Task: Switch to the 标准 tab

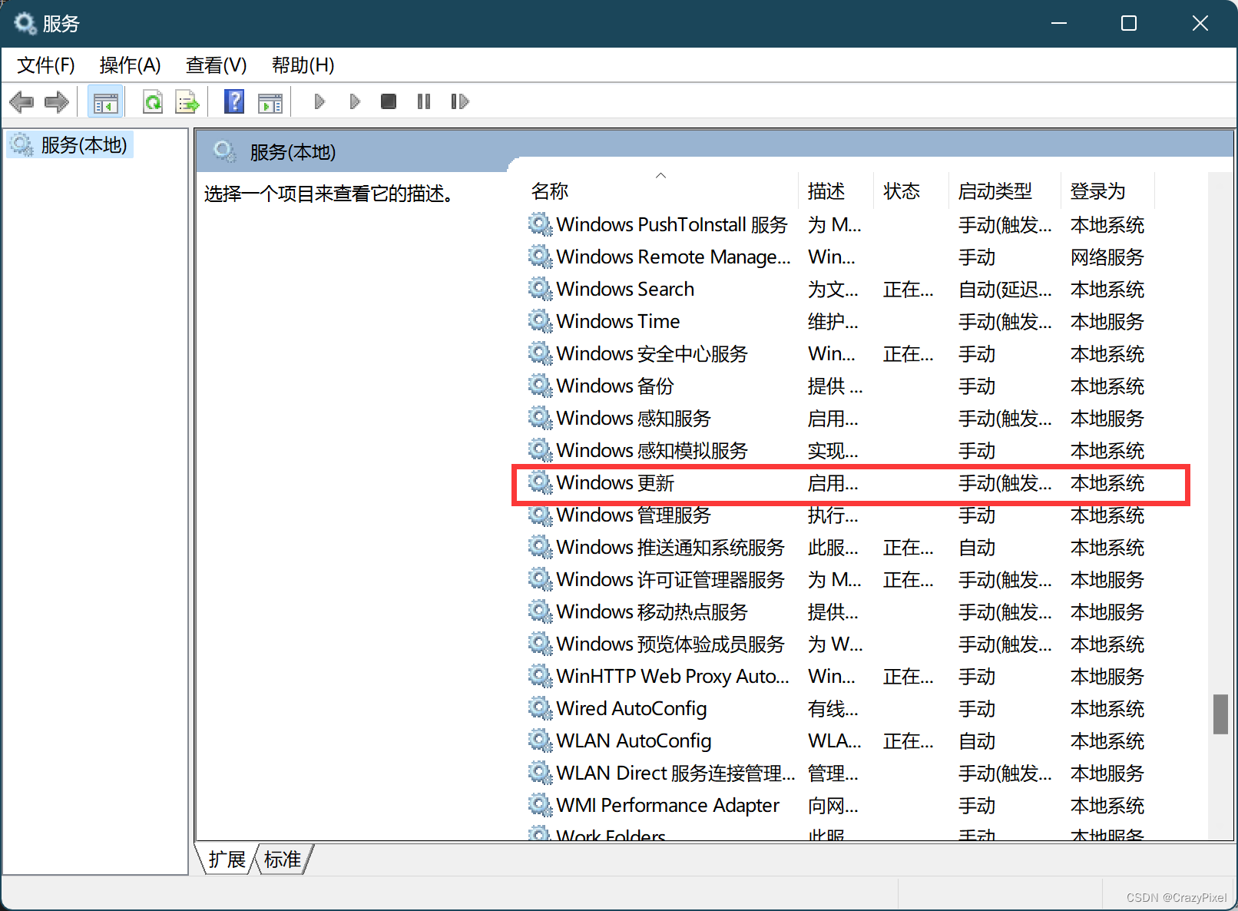Action: [283, 860]
